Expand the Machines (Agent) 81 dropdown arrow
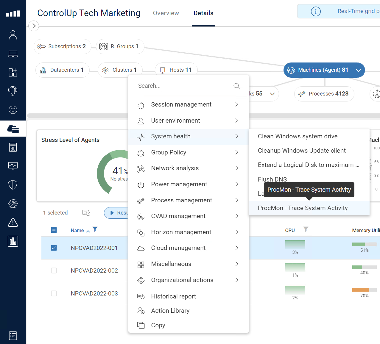Screen dimensions: 380x344 [x=358, y=70]
